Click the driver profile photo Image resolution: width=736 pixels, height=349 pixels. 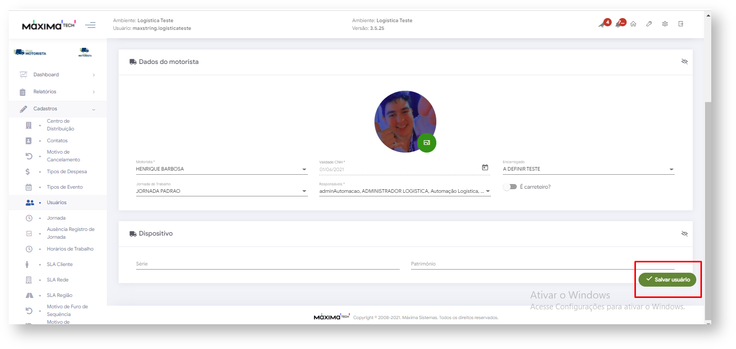405,122
